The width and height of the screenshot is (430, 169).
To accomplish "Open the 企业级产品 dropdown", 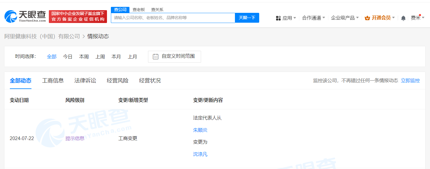I will (345, 18).
